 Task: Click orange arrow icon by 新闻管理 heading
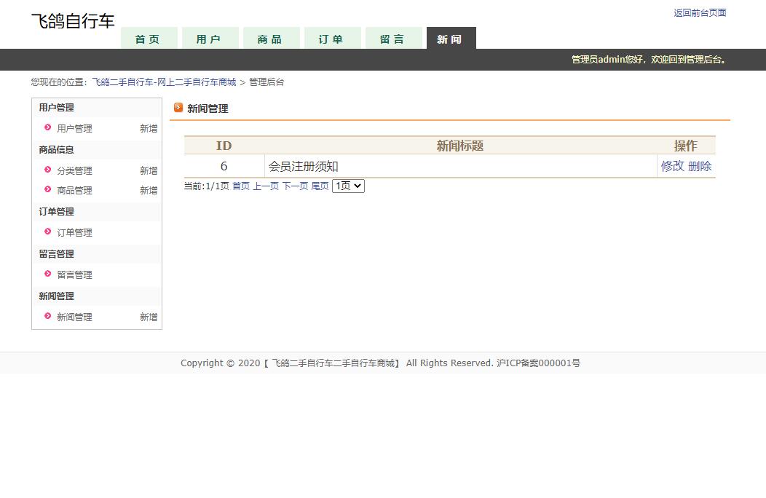point(178,108)
